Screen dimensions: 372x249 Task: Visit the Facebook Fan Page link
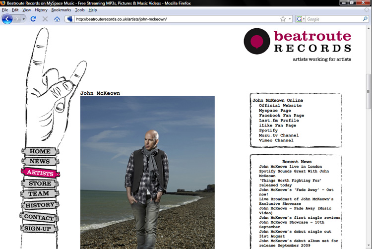(281, 116)
